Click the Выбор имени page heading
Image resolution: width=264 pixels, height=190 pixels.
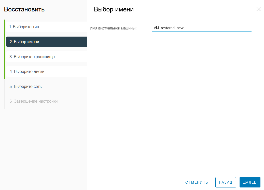pos(114,9)
